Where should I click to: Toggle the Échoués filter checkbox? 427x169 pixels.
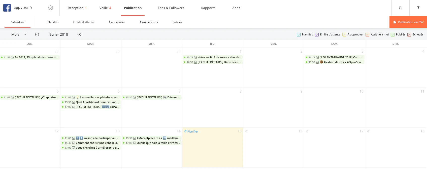(409, 35)
